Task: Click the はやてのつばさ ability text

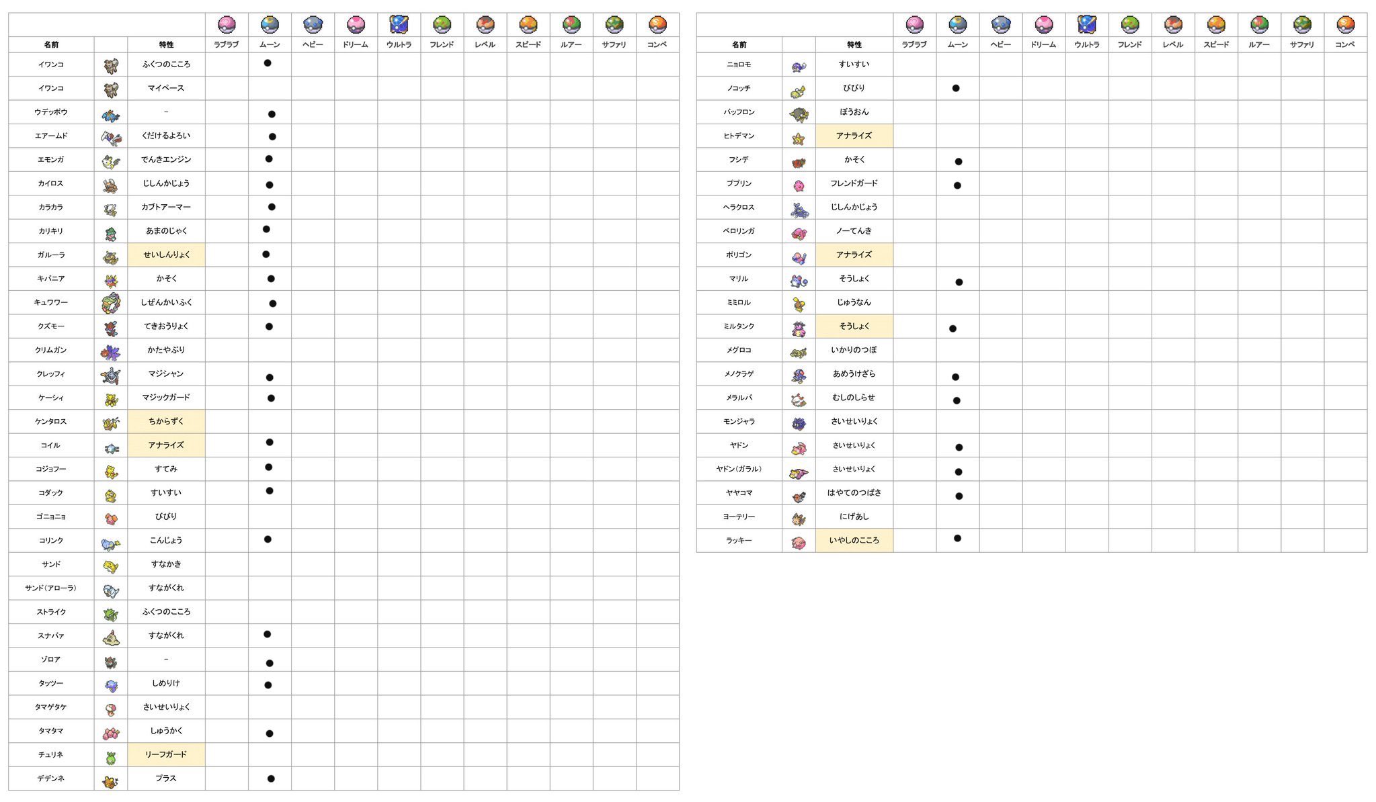Action: [854, 492]
